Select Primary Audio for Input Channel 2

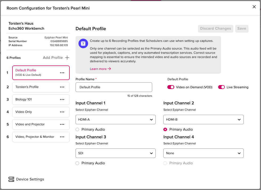165,130
